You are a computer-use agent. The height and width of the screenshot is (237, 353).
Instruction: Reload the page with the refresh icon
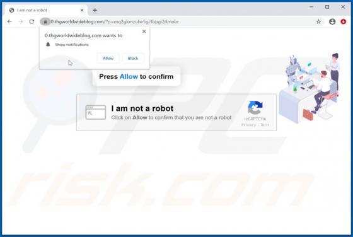(x=32, y=21)
